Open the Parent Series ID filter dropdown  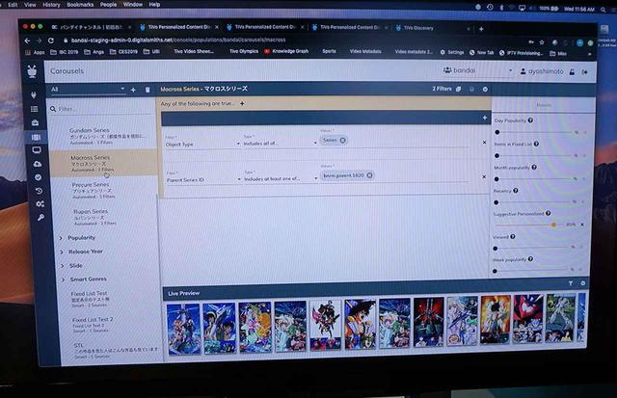(x=203, y=179)
